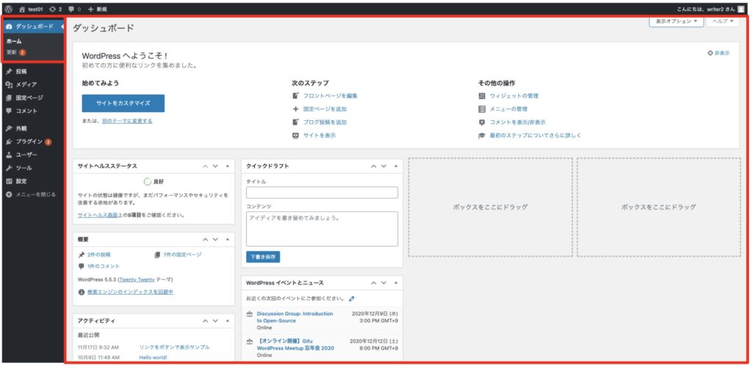Collapse the sidebar with メニューを閉じる
Viewport: 752px width, 368px height.
tap(31, 194)
